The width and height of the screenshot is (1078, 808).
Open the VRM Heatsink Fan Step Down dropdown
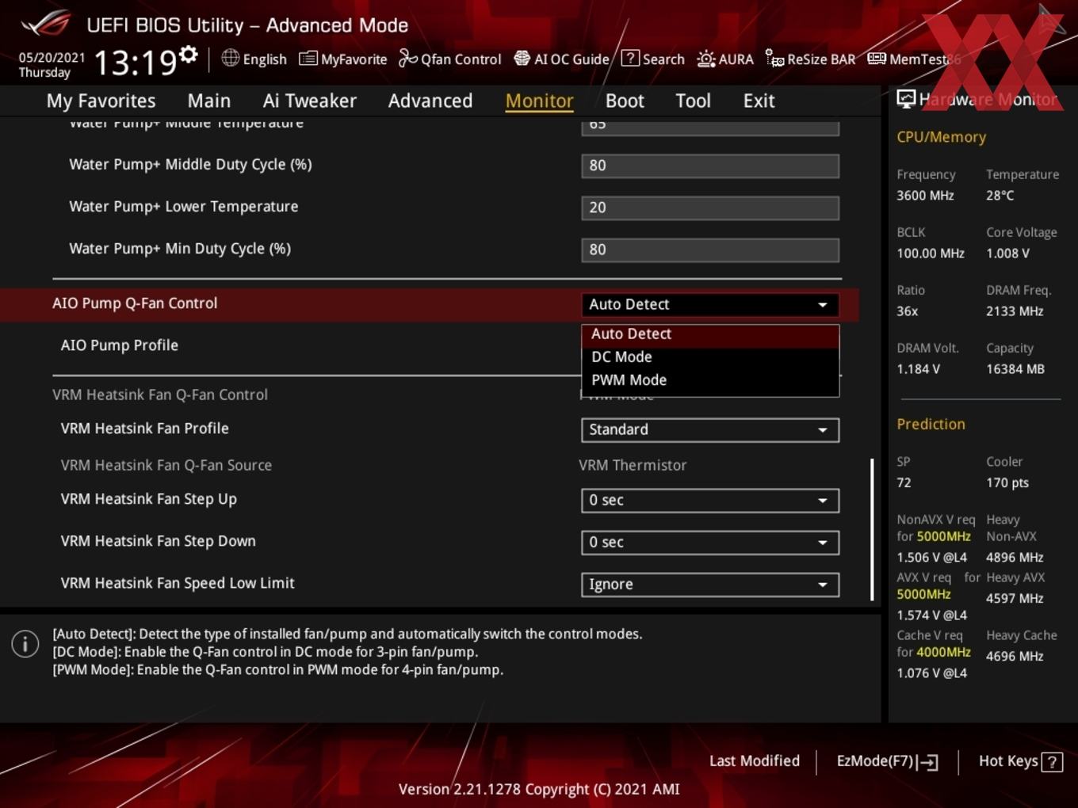(710, 542)
